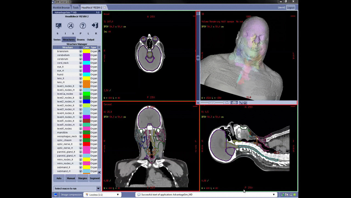Open the Worklist Browser tab

coord(61,8)
